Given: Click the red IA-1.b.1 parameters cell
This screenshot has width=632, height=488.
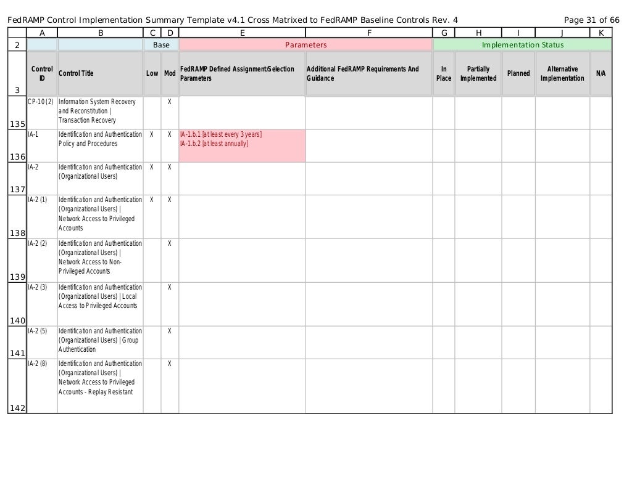Looking at the screenshot, I should click(x=242, y=145).
